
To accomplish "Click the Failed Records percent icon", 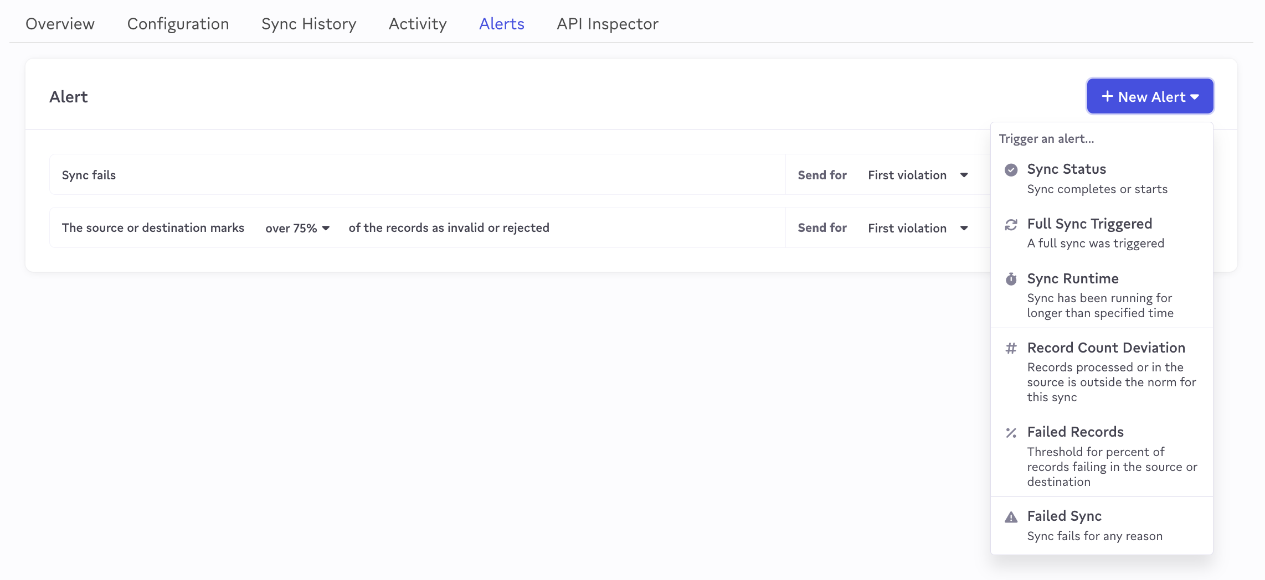I will point(1011,433).
